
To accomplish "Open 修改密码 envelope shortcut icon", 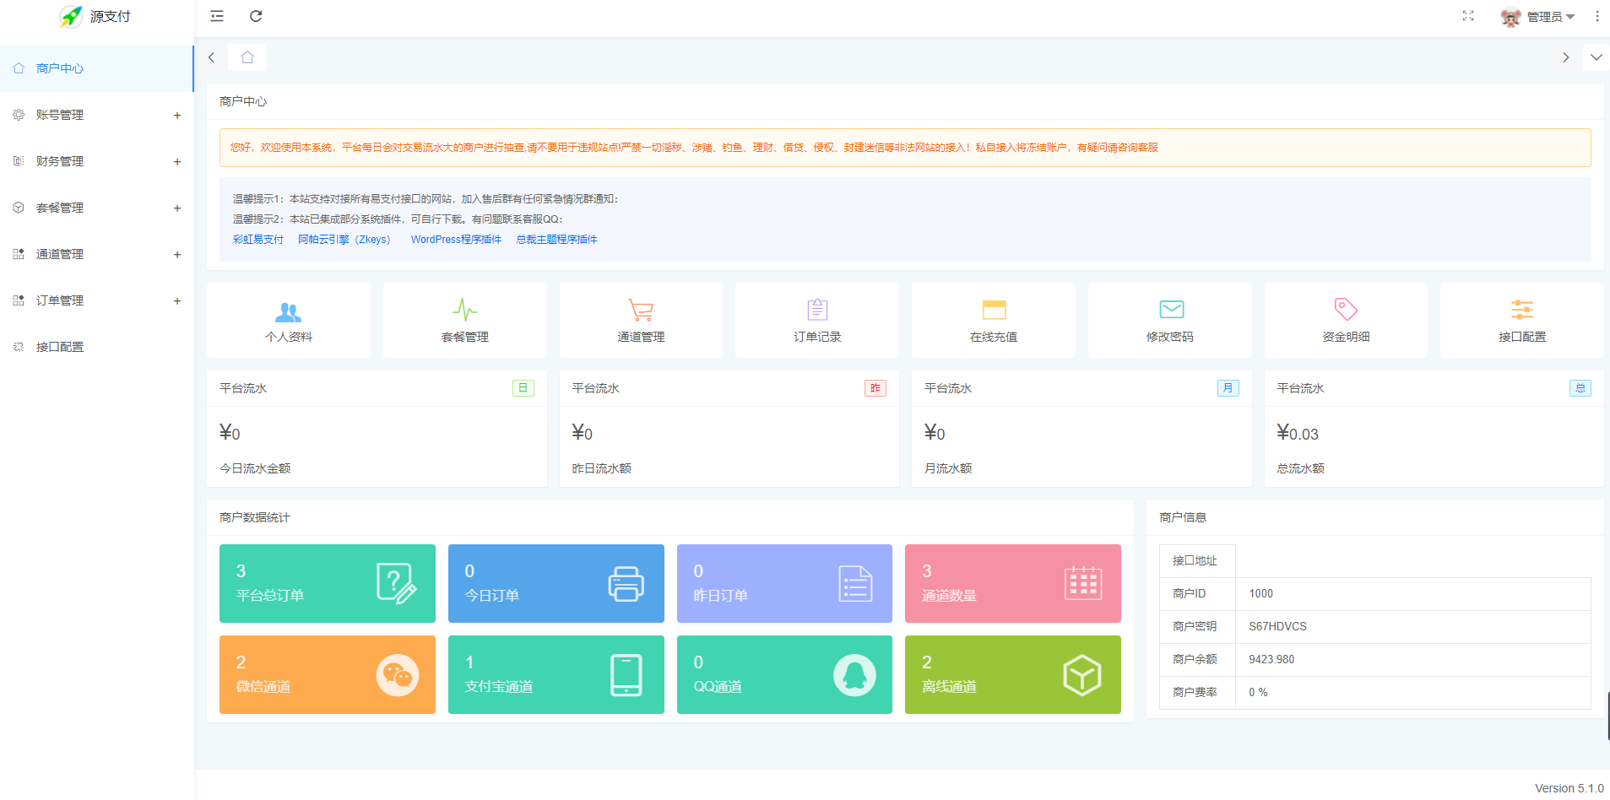I will tap(1171, 310).
